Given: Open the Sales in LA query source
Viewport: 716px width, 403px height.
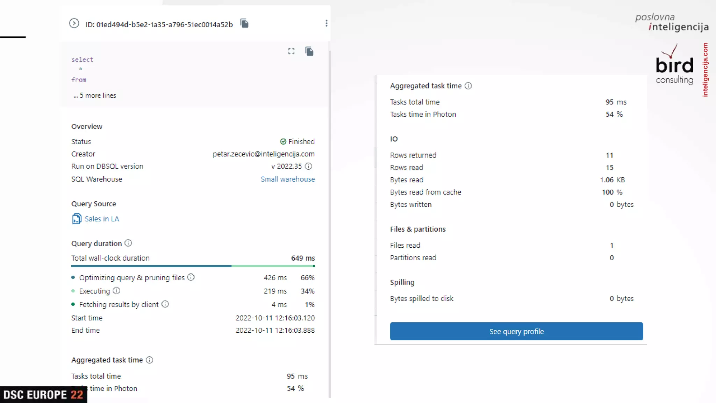Looking at the screenshot, I should (102, 219).
